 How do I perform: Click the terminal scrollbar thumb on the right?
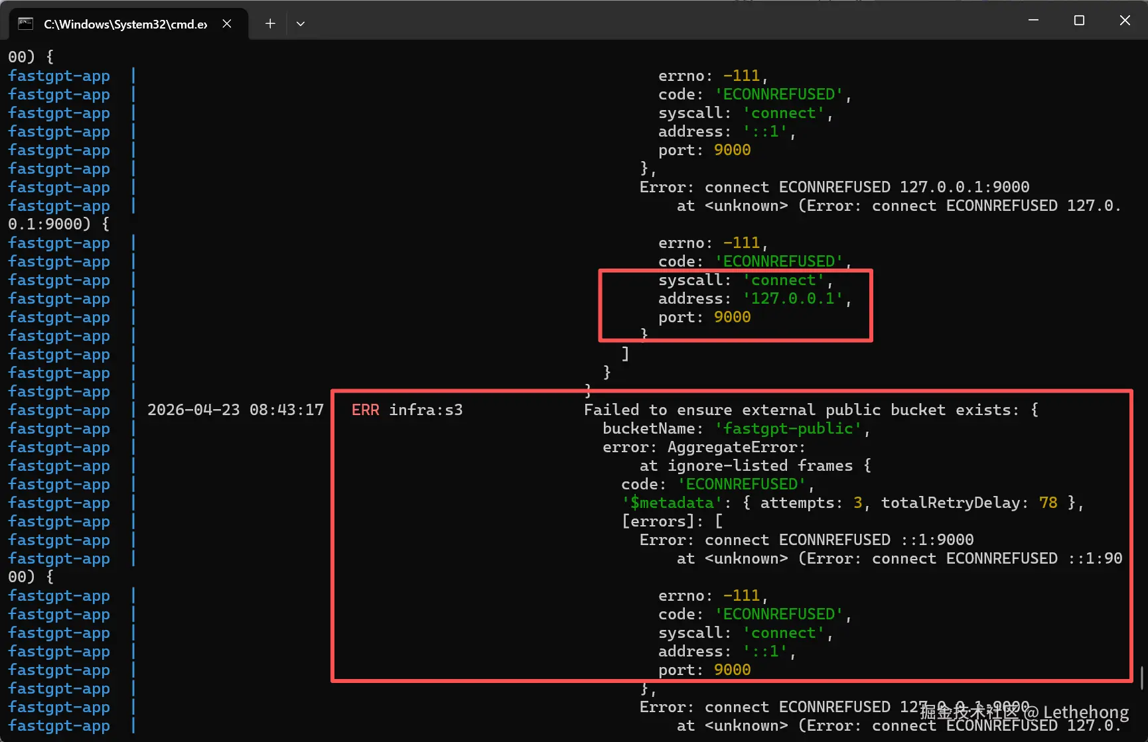pos(1141,678)
